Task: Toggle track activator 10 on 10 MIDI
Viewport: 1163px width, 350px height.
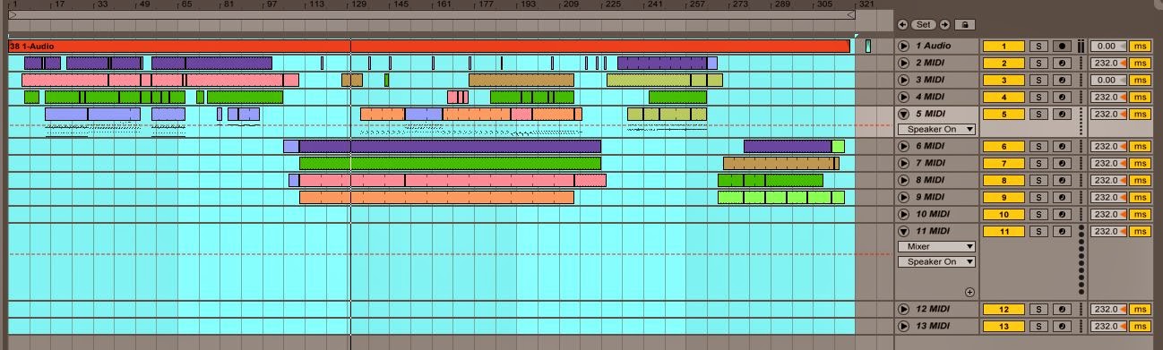Action: [1004, 214]
